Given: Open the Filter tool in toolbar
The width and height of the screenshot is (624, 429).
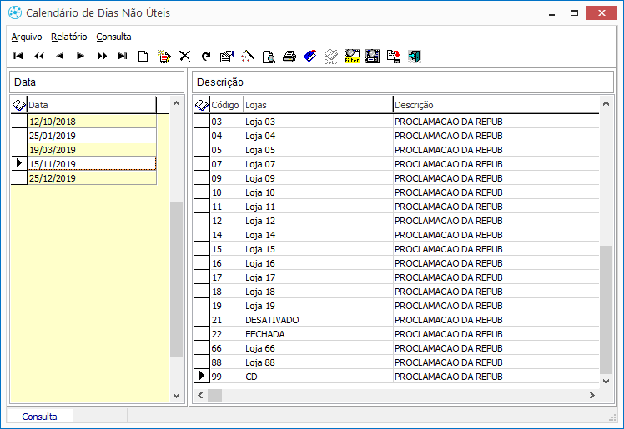Looking at the screenshot, I should pyautogui.click(x=352, y=57).
